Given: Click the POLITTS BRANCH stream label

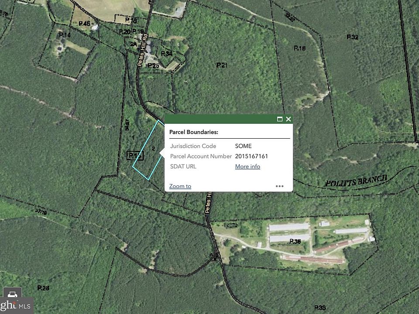Looking at the screenshot, I should (356, 181).
